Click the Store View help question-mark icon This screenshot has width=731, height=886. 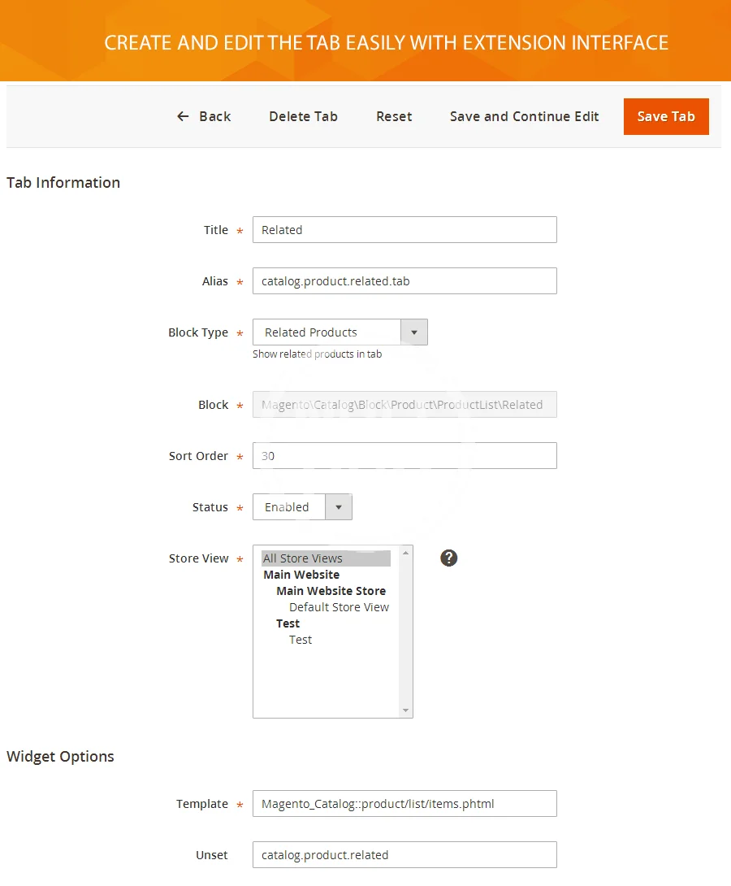click(x=448, y=558)
